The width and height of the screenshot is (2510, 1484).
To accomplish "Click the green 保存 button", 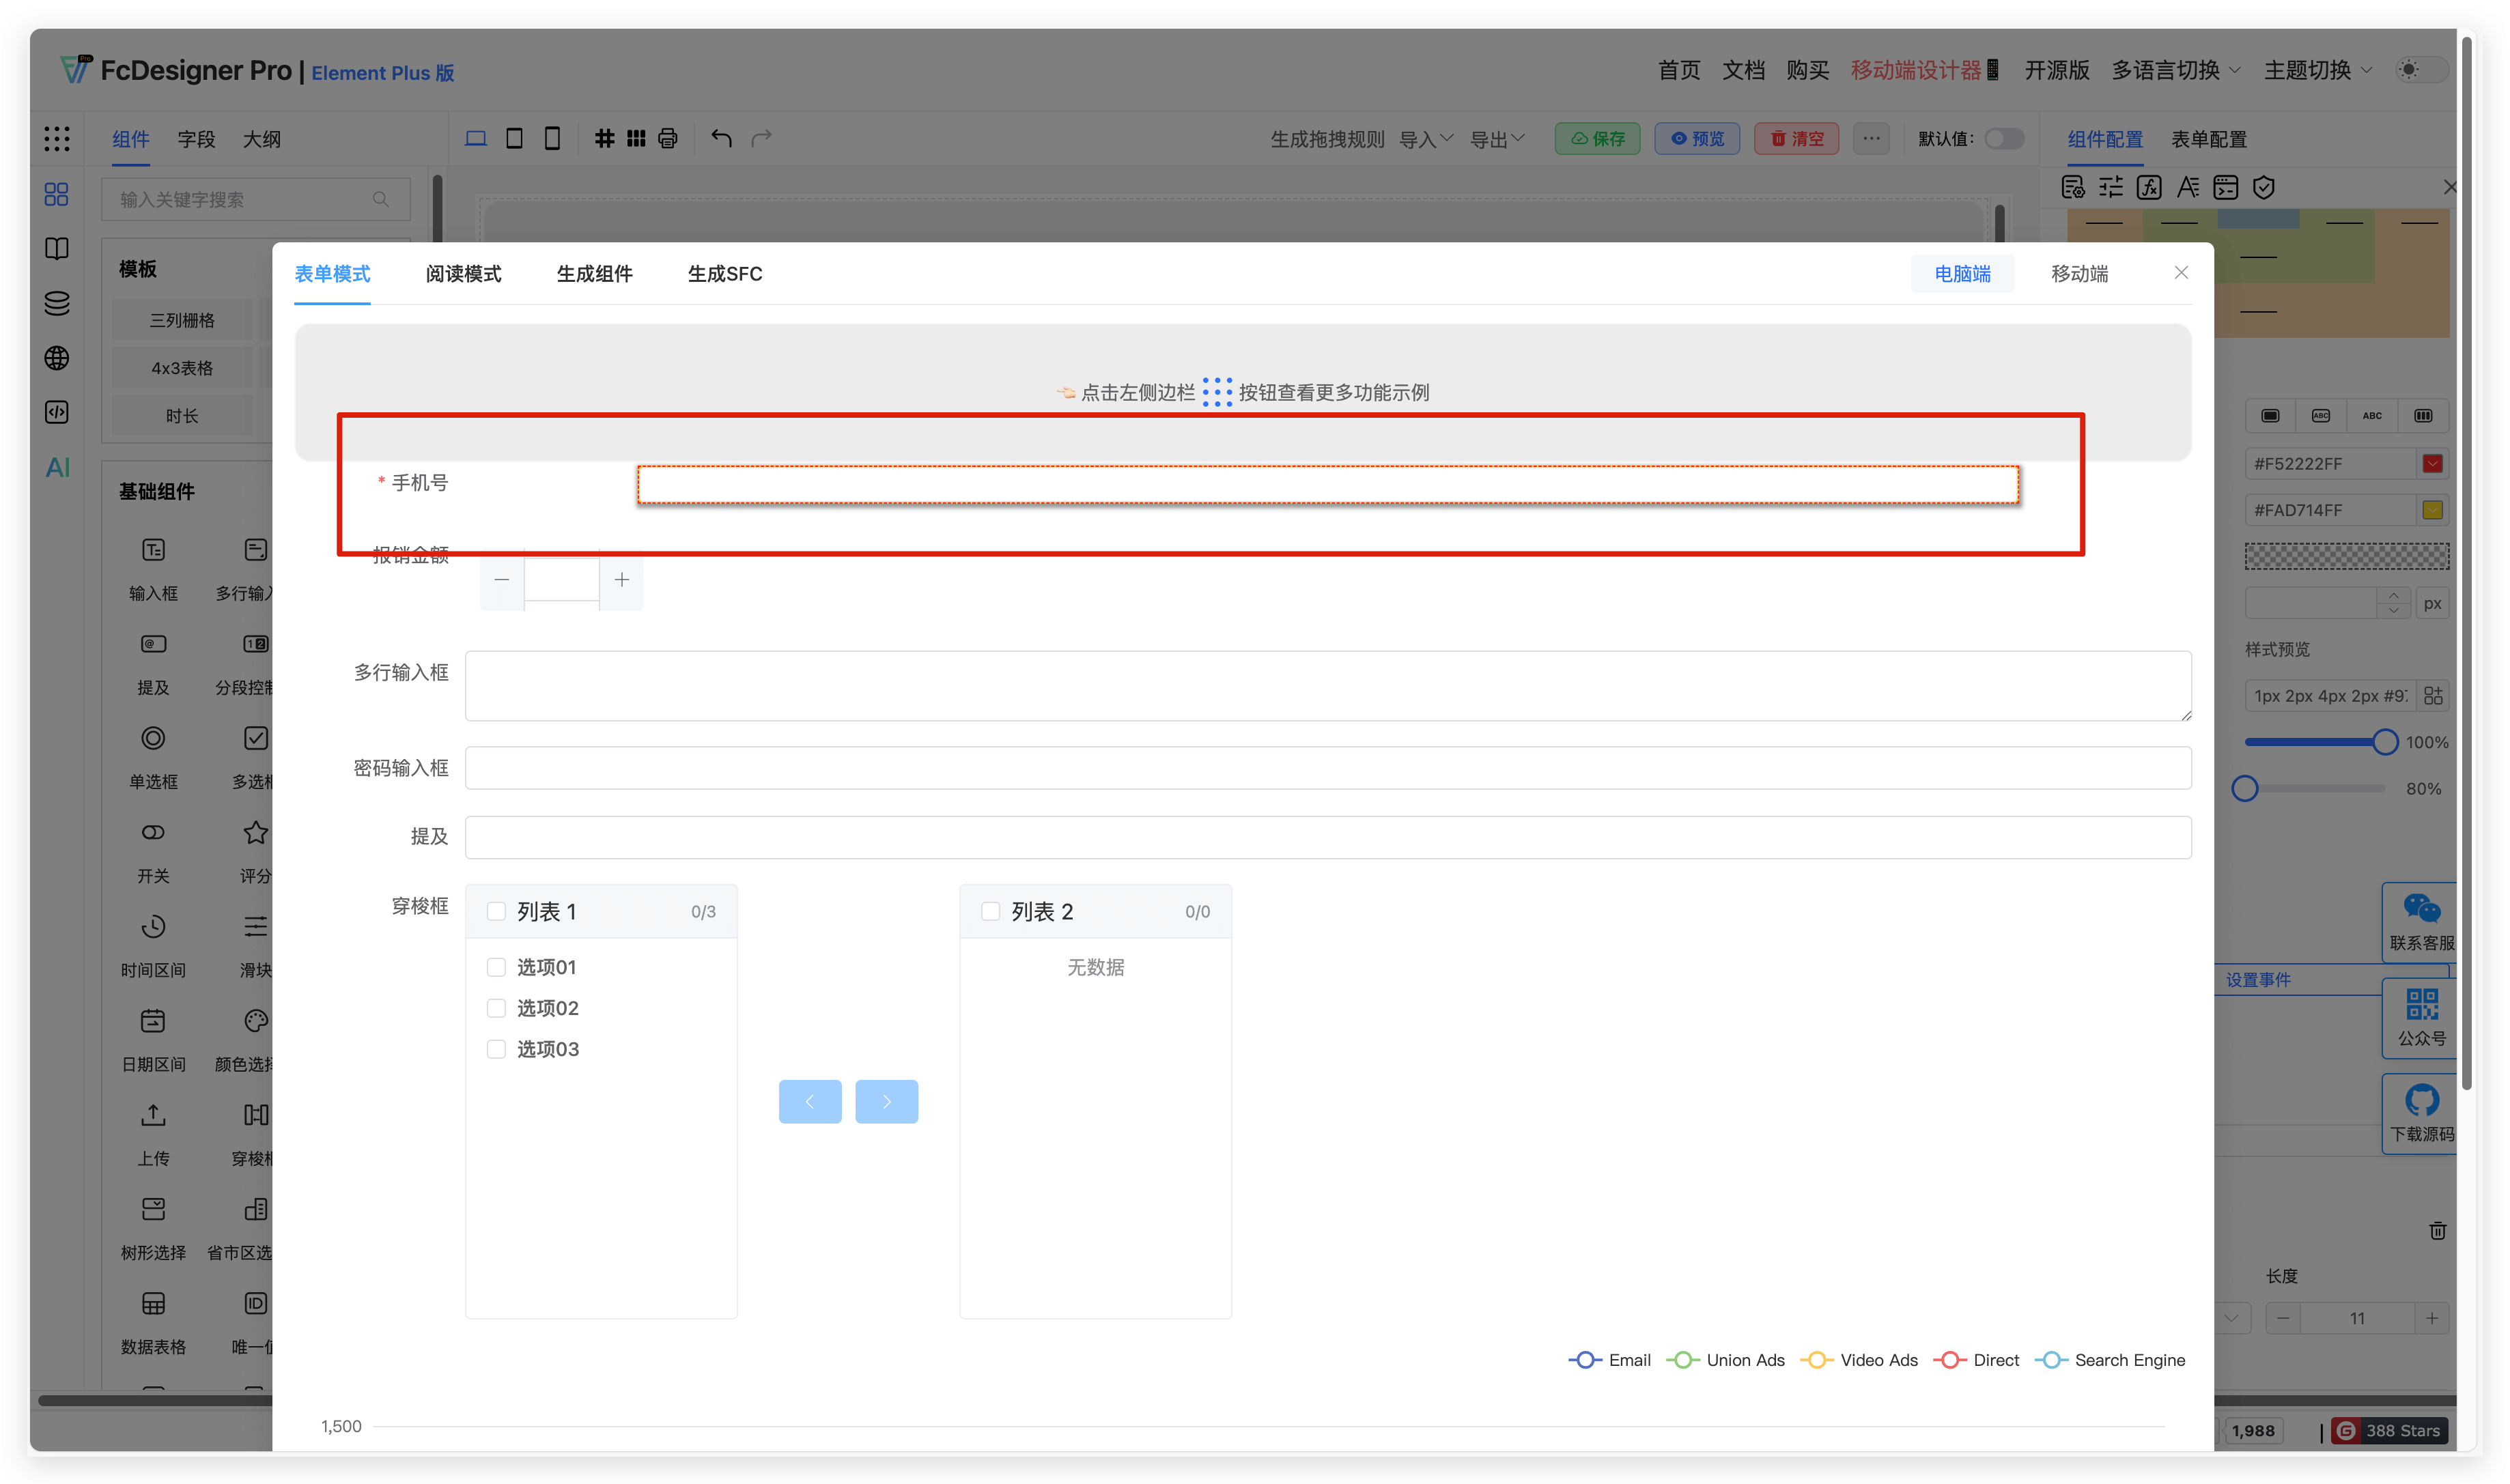I will [x=1597, y=138].
